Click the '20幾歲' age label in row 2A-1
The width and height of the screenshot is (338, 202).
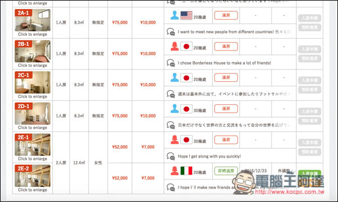[200, 17]
